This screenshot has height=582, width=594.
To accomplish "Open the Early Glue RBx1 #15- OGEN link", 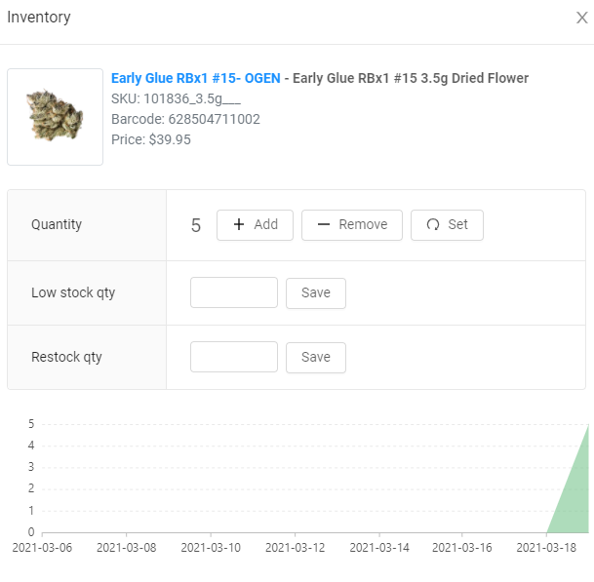I will 195,78.
